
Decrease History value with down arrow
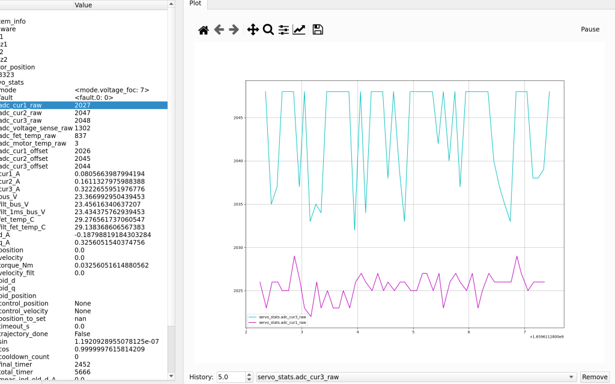[249, 380]
